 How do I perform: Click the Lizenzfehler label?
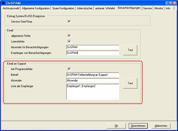point(18,42)
